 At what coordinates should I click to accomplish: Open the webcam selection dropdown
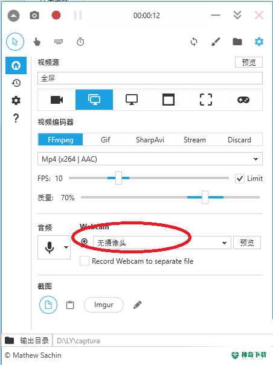(x=162, y=243)
